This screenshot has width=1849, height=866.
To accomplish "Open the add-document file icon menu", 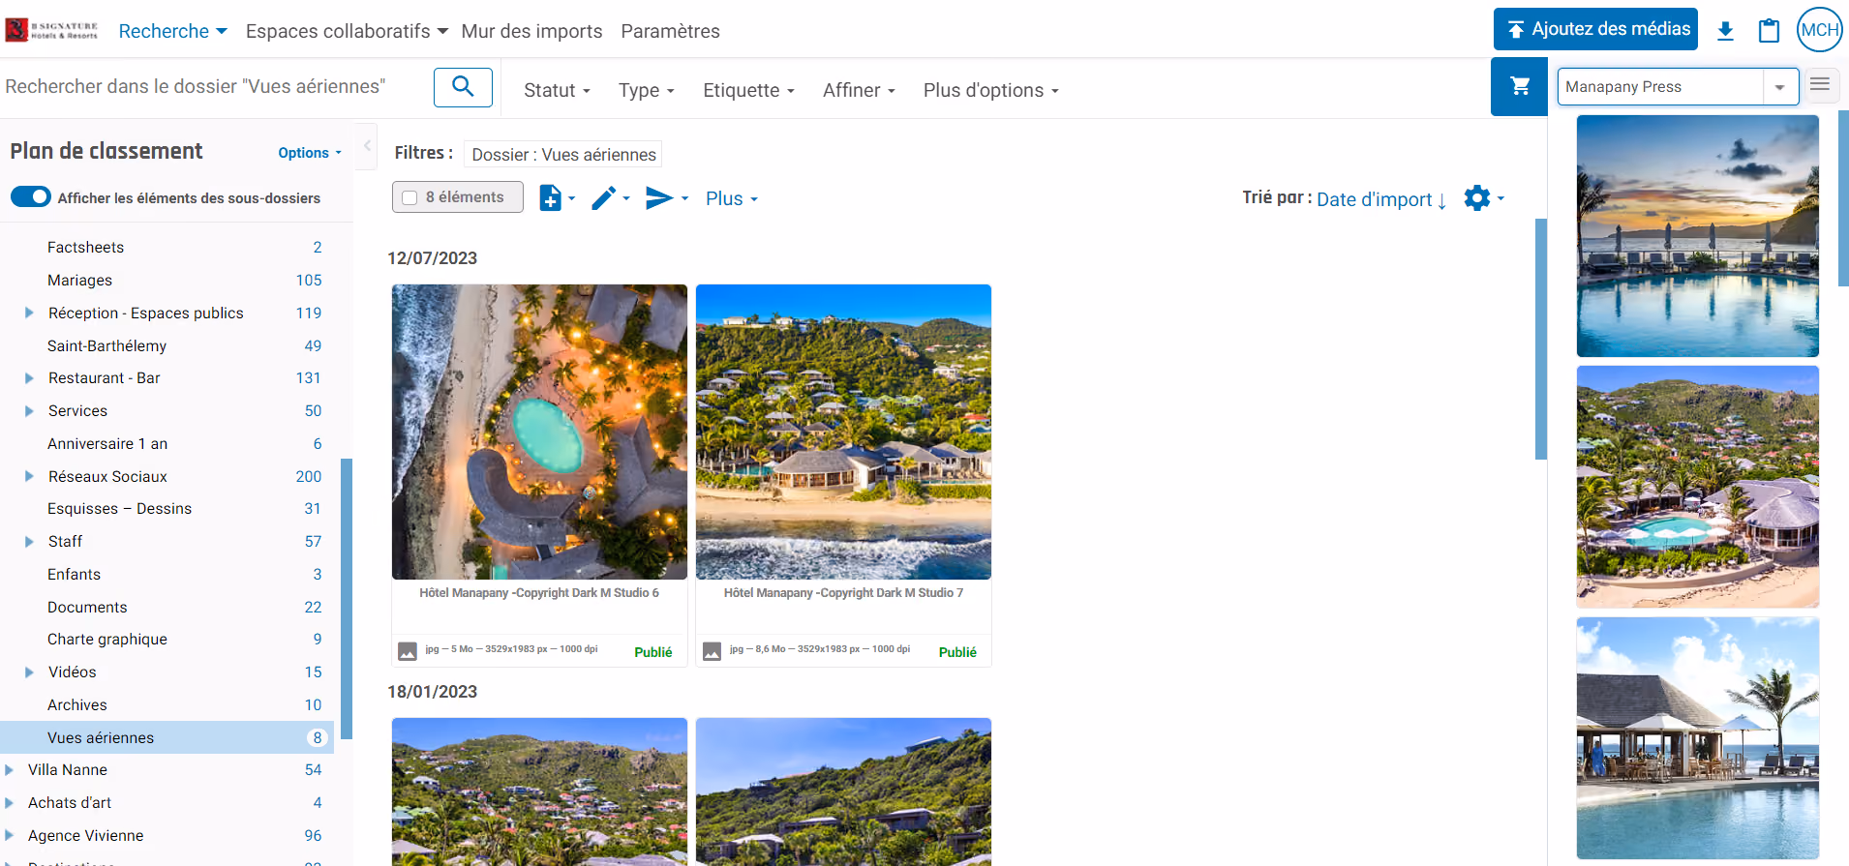I will click(557, 198).
